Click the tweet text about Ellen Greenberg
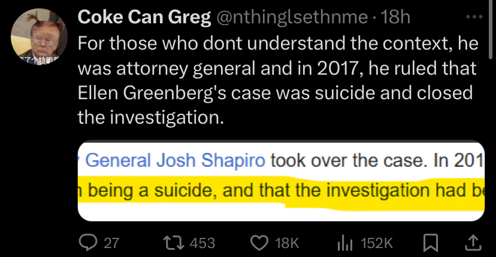This screenshot has height=257, width=496. pyautogui.click(x=278, y=80)
